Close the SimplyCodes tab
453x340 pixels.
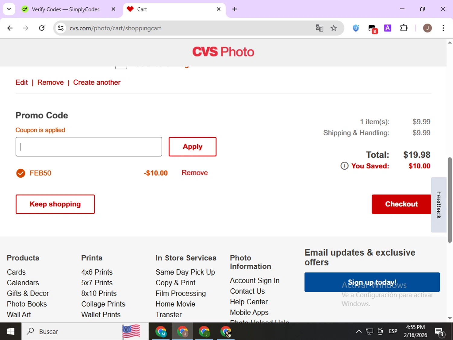click(113, 9)
